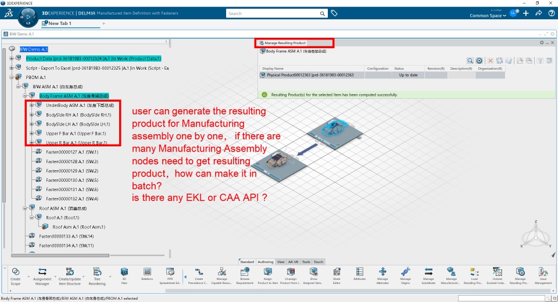Click the Display Name column header
Image resolution: width=558 pixels, height=302 pixels.
coord(273,69)
